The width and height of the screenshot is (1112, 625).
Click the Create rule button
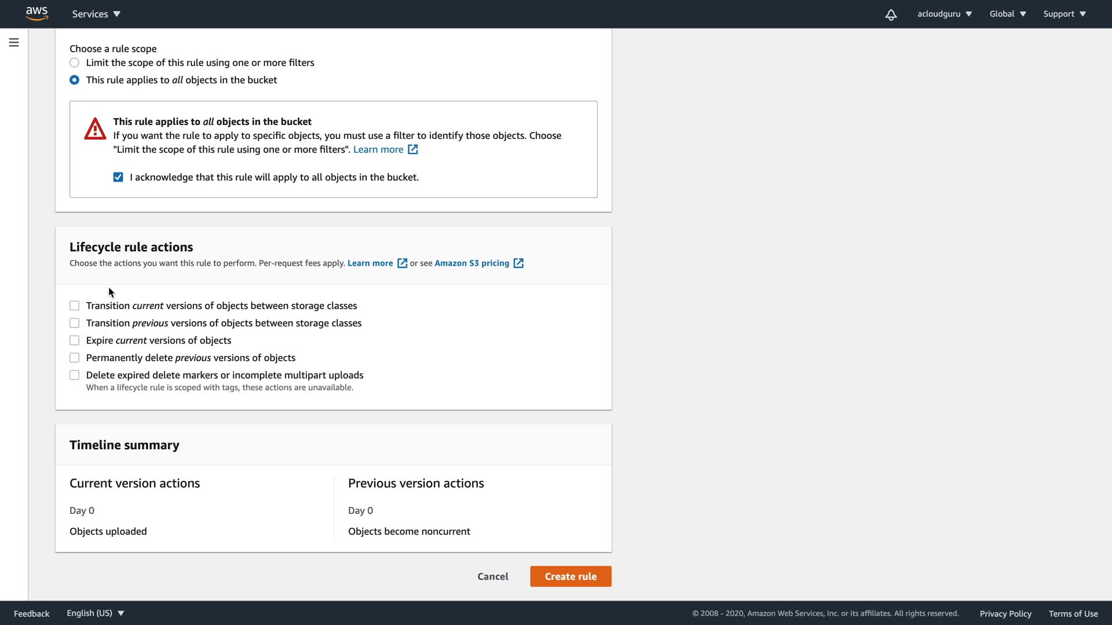tap(570, 576)
